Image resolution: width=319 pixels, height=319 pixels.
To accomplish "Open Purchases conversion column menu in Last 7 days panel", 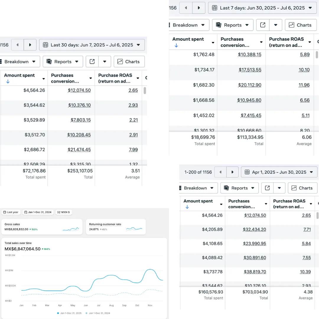I will click(x=261, y=42).
